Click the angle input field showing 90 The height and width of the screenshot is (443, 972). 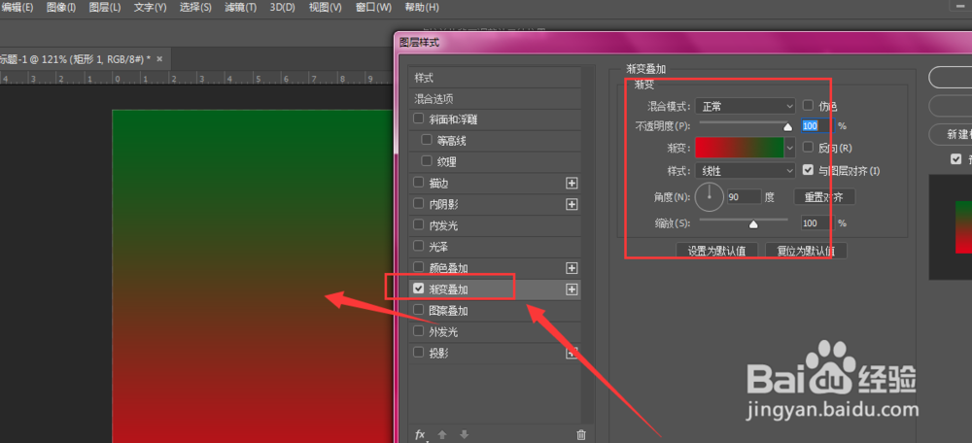coord(744,197)
